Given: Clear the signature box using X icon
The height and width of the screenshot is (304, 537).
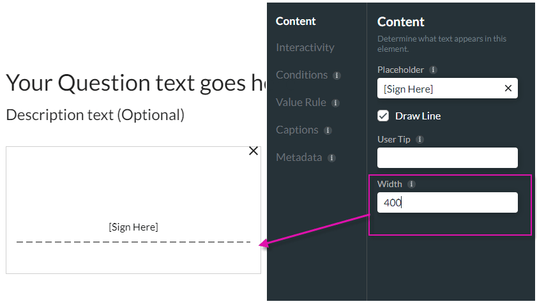Looking at the screenshot, I should click(253, 151).
